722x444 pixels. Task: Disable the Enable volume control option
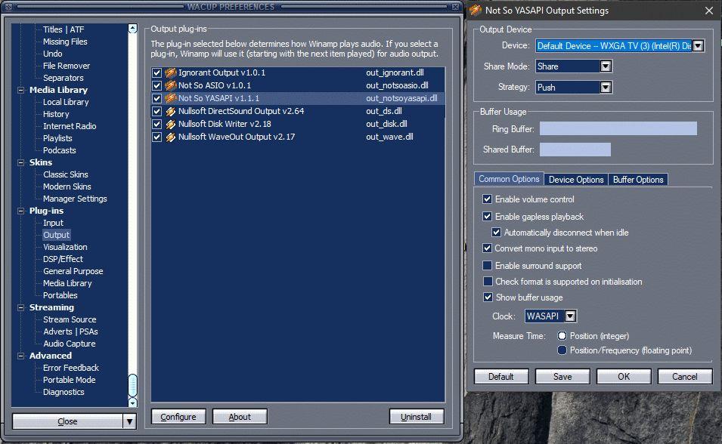click(x=487, y=199)
